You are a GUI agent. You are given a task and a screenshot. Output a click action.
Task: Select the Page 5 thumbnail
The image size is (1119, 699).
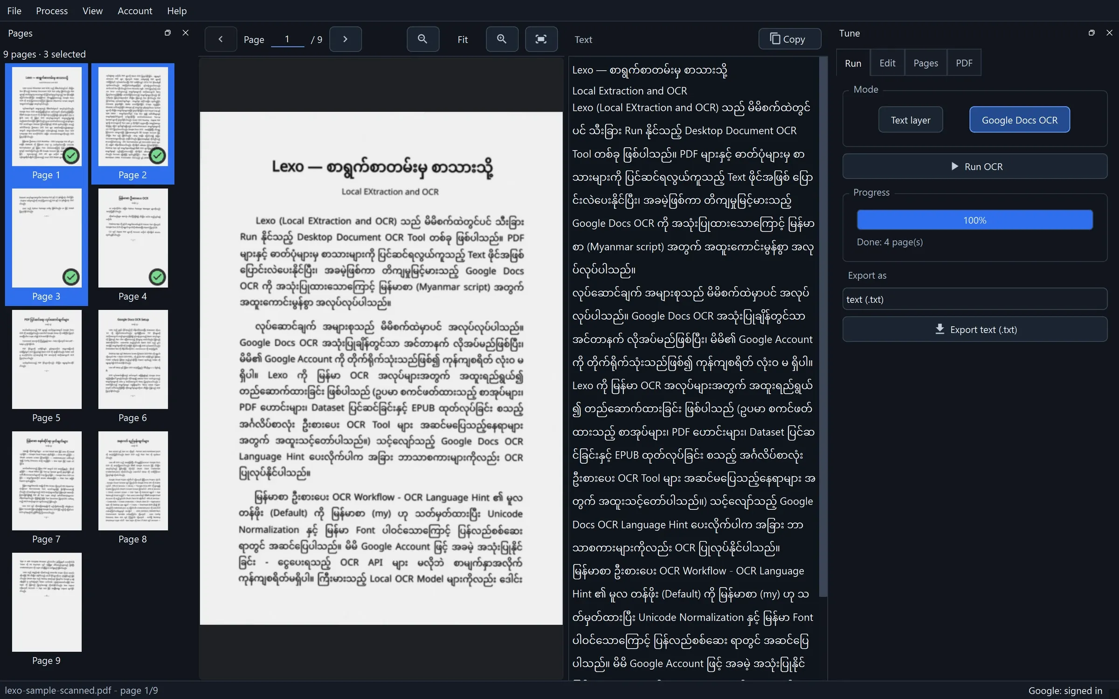pyautogui.click(x=47, y=367)
